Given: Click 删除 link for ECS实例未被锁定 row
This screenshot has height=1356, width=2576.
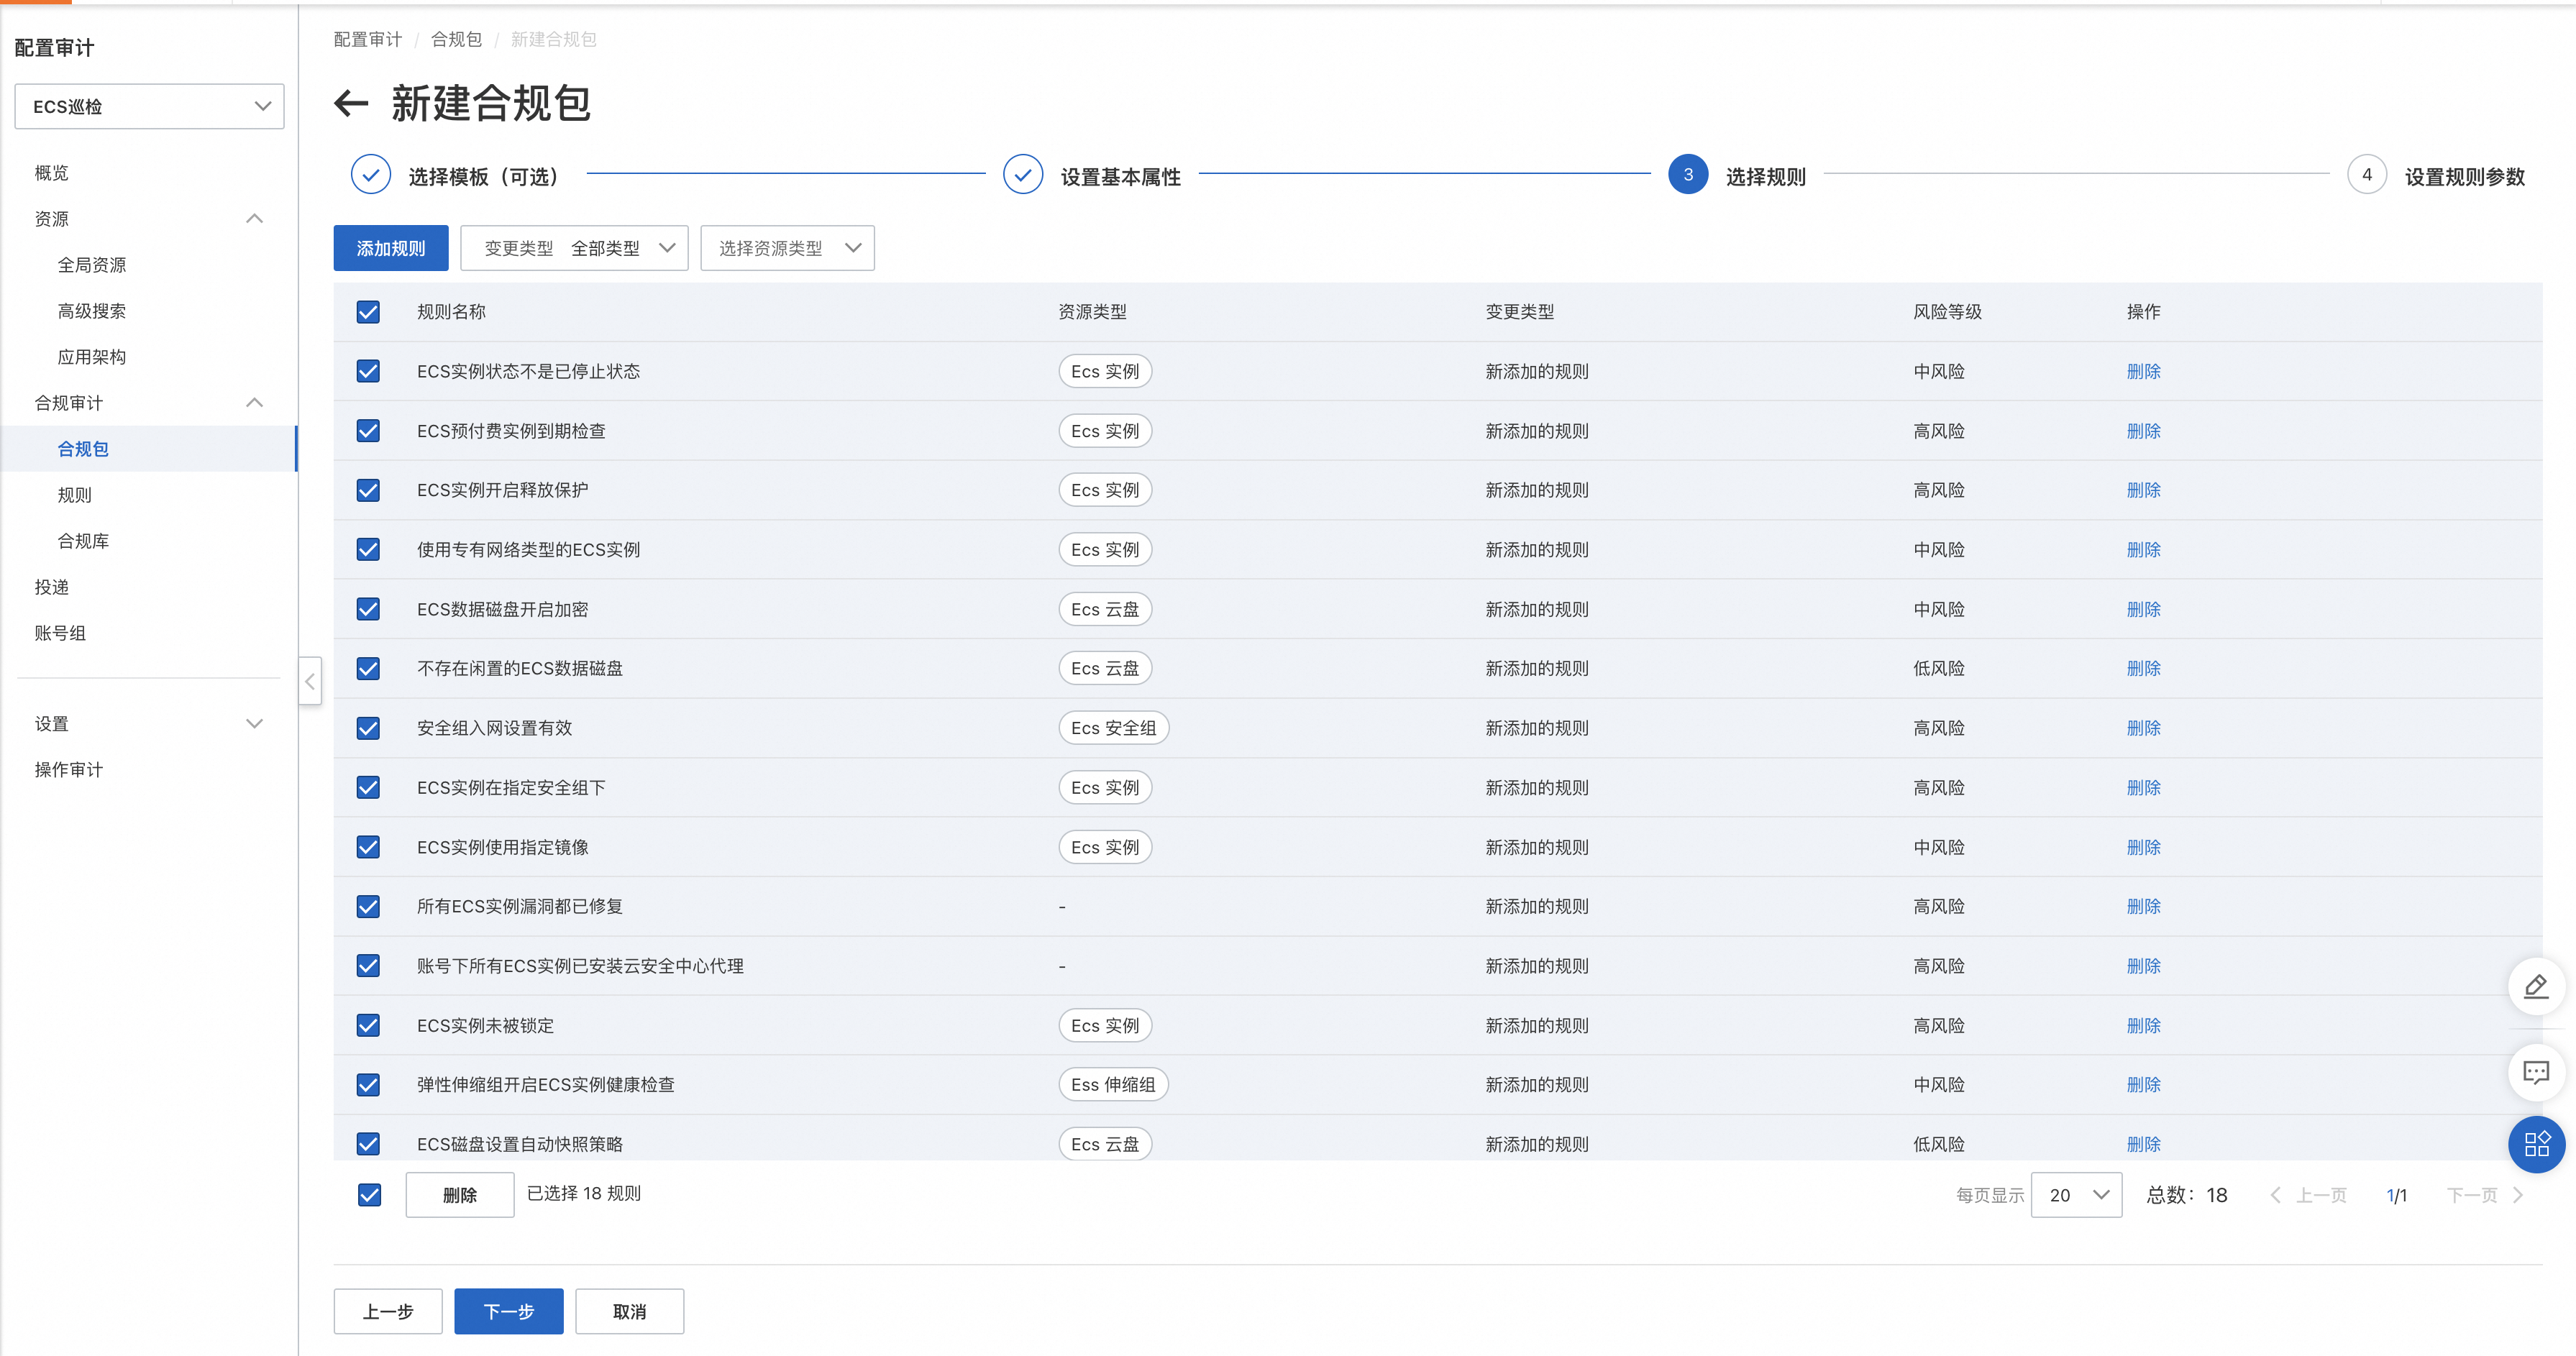Looking at the screenshot, I should pyautogui.click(x=2143, y=1026).
